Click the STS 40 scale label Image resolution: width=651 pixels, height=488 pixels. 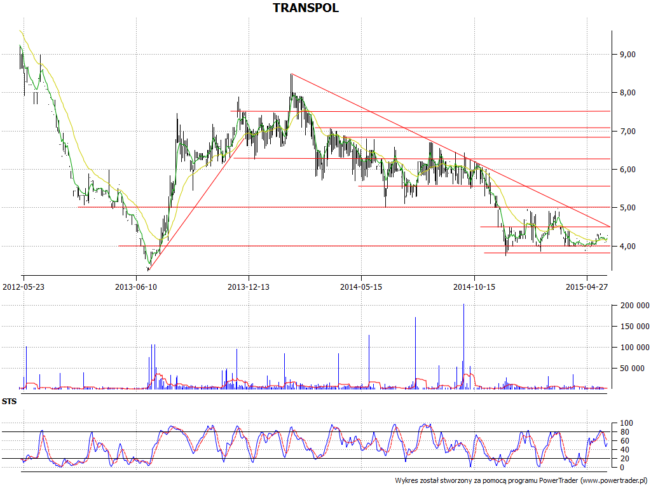[x=624, y=450]
